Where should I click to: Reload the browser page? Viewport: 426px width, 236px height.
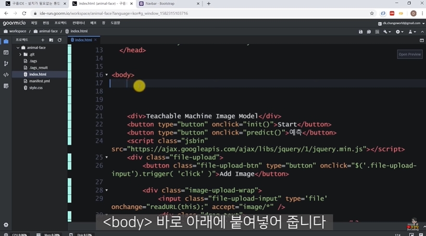(x=24, y=13)
